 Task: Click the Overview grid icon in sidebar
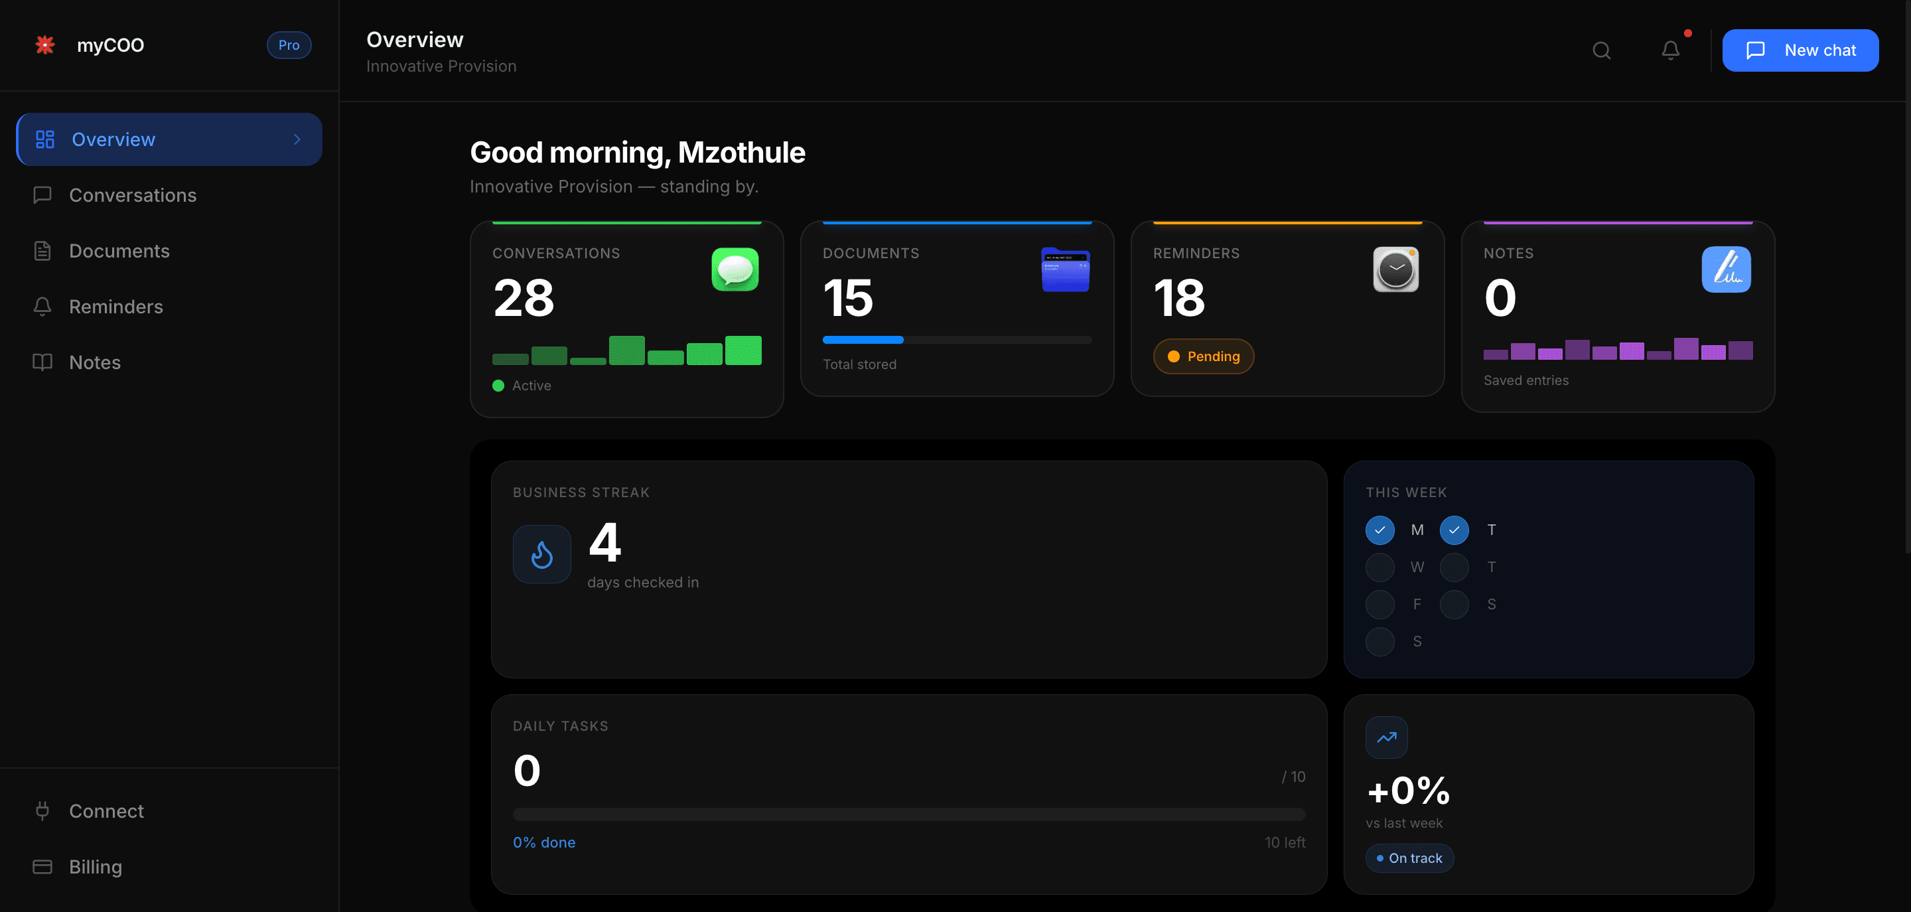point(45,139)
